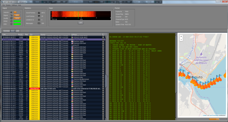Open the File menu
Screen dimensions: 228x122
click(x=3, y=5)
